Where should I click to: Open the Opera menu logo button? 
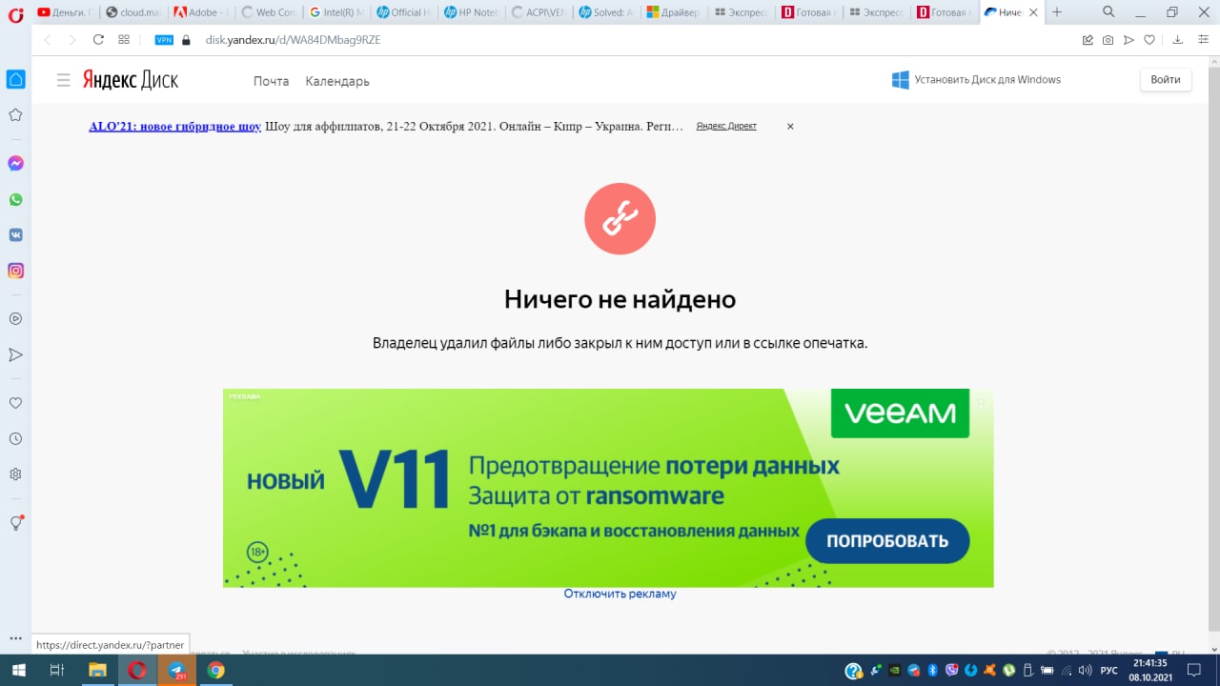click(x=15, y=13)
